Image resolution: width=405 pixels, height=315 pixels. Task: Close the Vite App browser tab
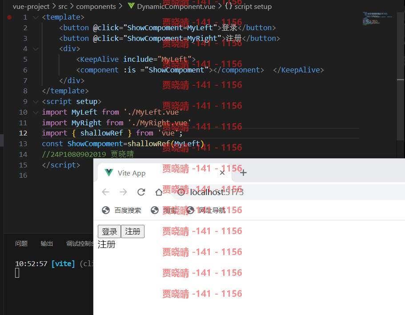point(222,173)
